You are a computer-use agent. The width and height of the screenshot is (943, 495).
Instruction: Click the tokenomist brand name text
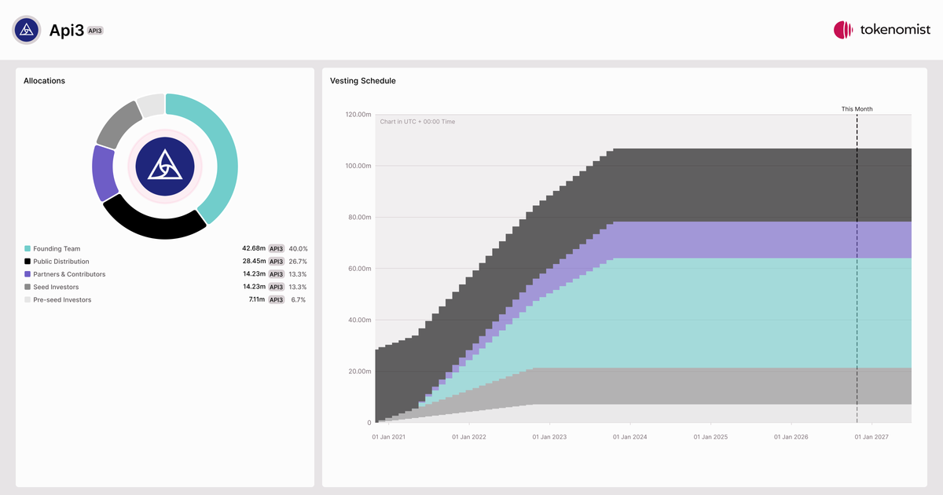(x=895, y=31)
